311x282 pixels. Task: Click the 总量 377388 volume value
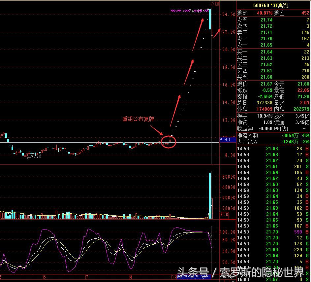[264, 103]
